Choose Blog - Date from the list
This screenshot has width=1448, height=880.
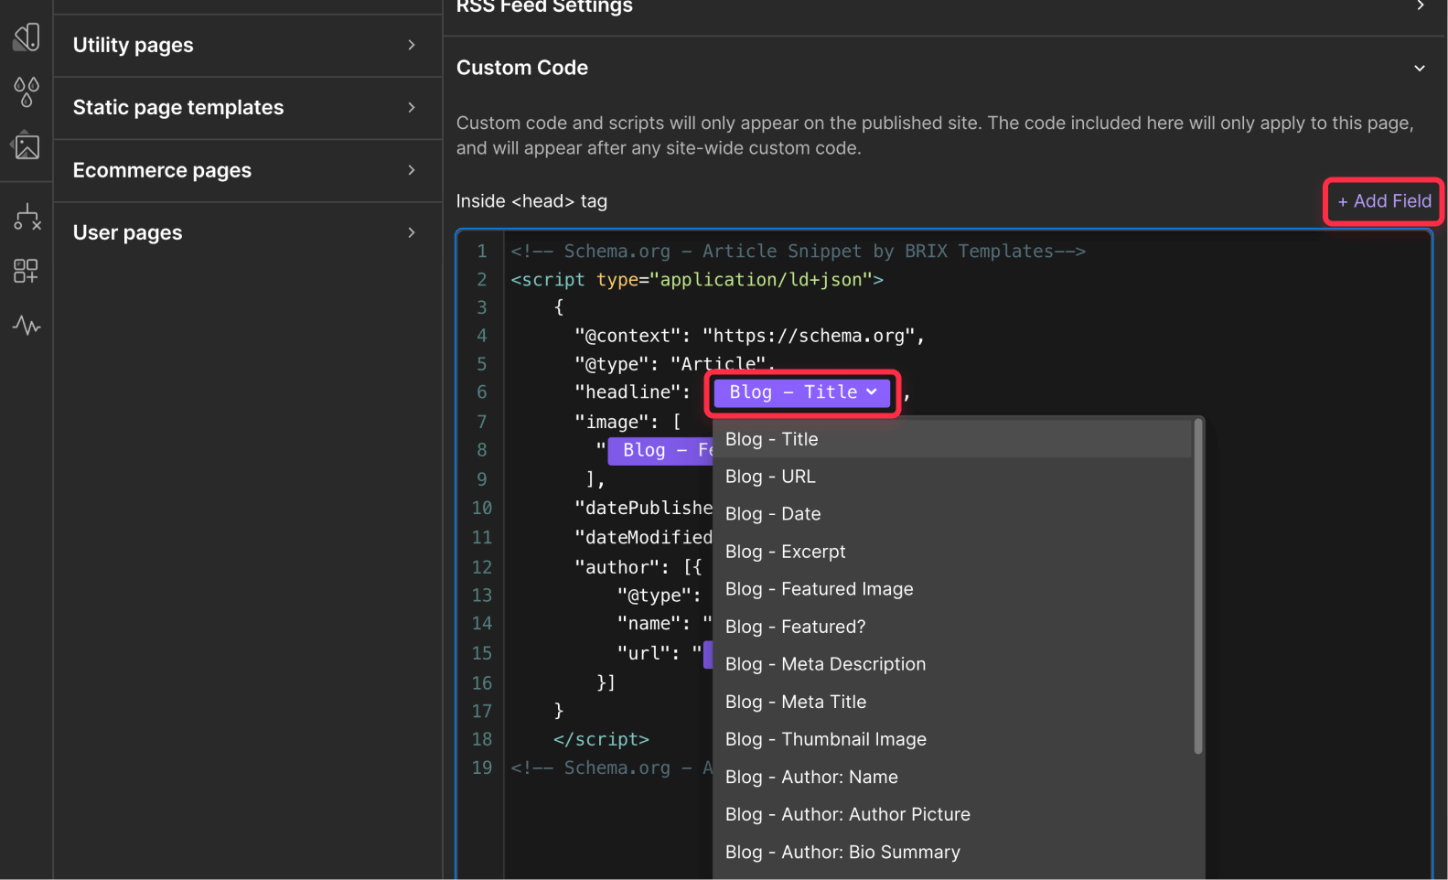pyautogui.click(x=952, y=514)
